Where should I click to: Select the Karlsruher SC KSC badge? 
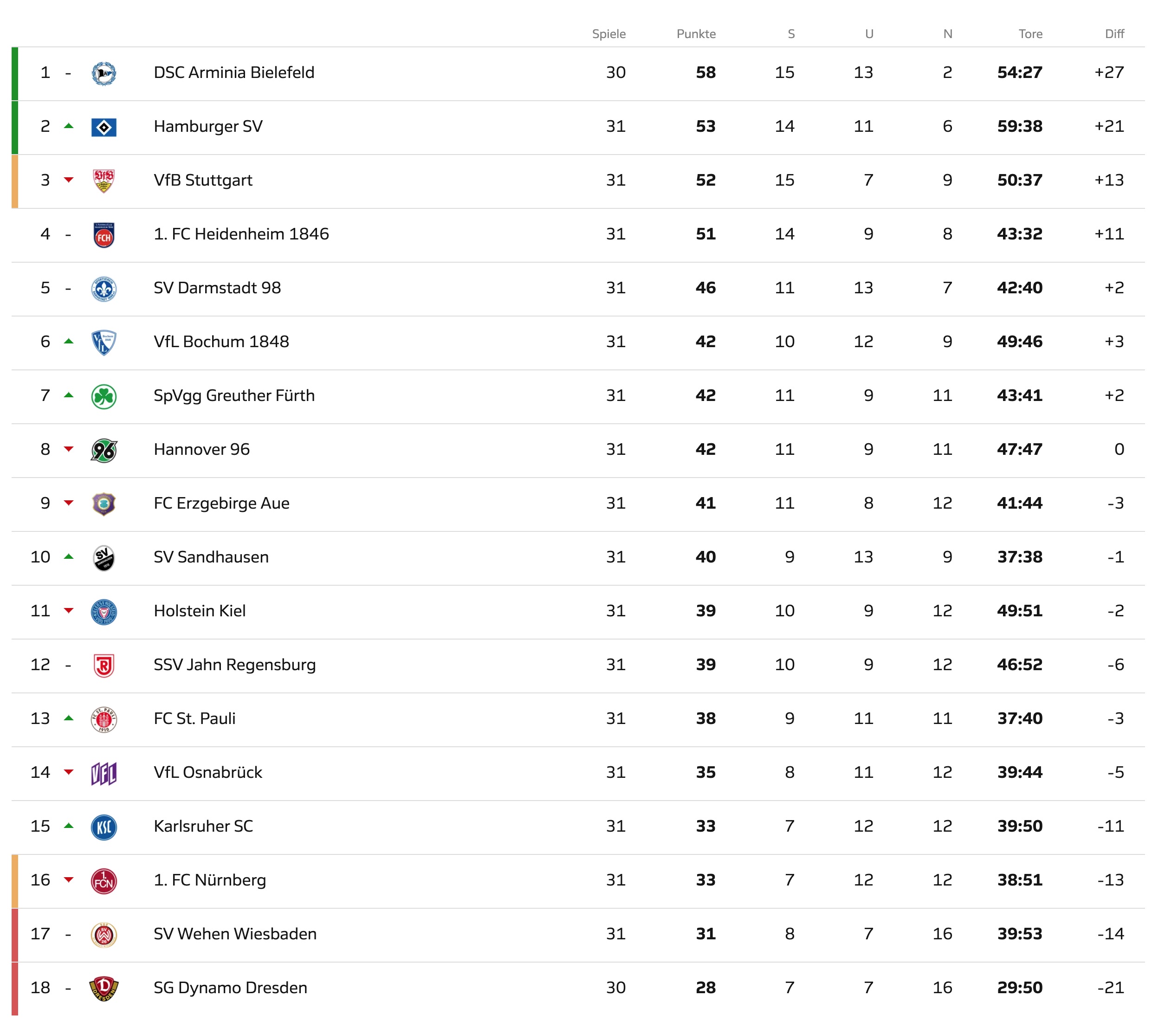(x=104, y=827)
